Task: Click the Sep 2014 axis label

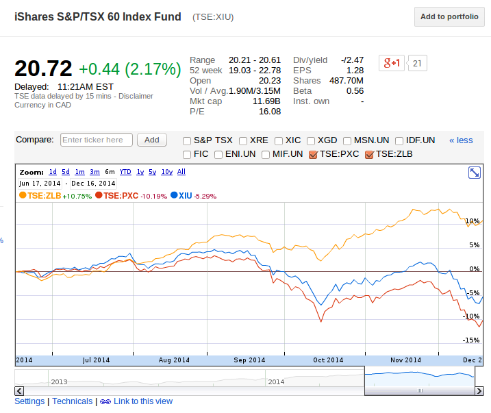Action: (x=249, y=360)
